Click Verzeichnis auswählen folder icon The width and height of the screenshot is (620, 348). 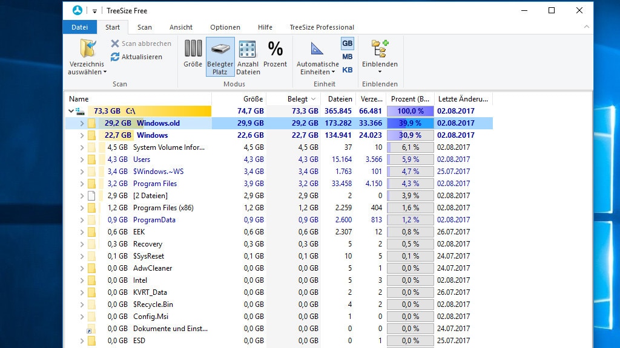[88, 48]
